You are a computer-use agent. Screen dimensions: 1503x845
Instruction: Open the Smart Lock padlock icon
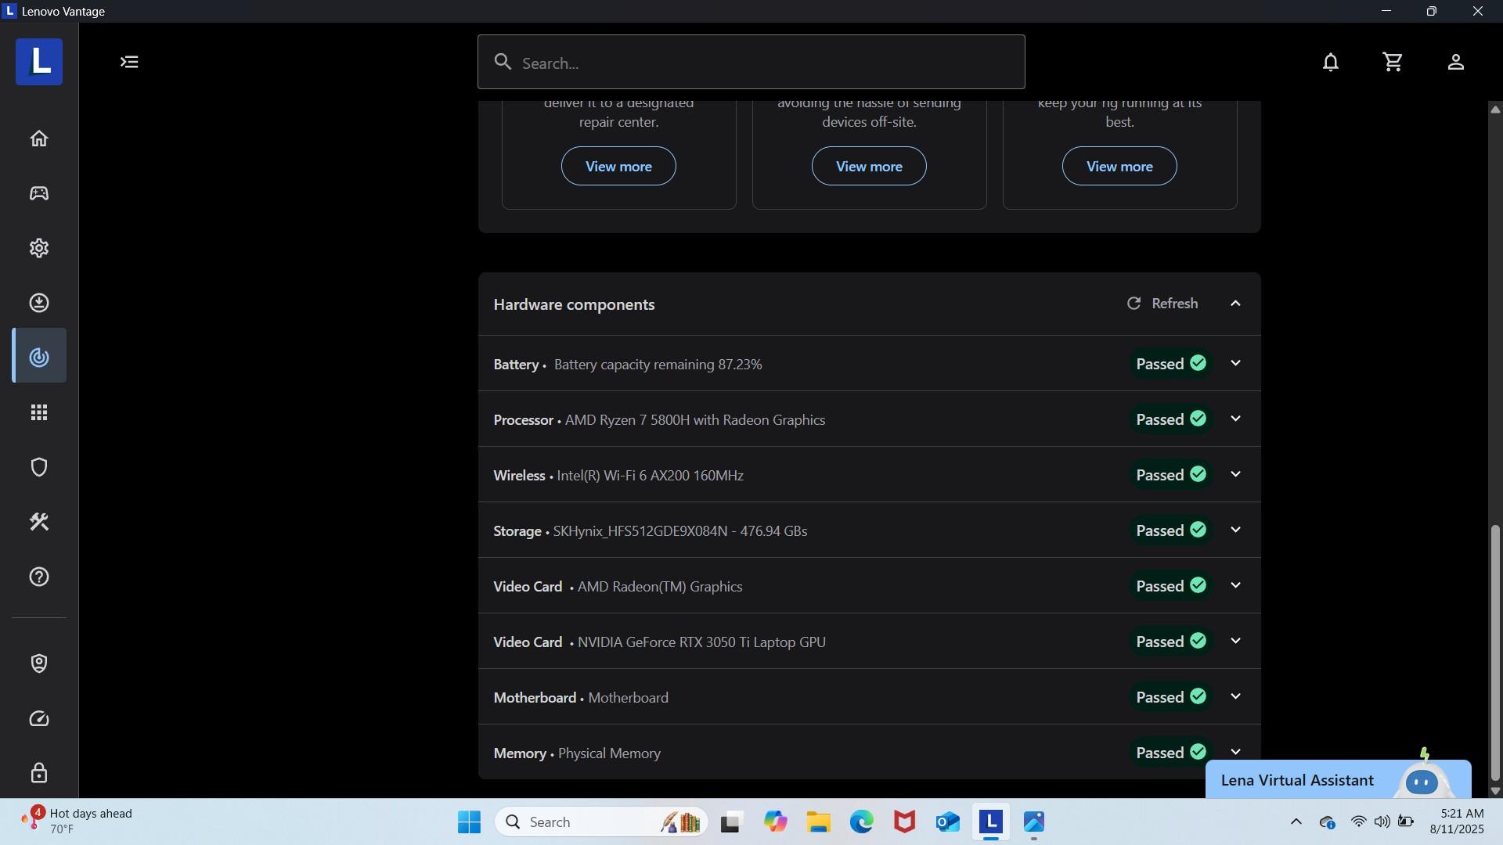pyautogui.click(x=39, y=773)
